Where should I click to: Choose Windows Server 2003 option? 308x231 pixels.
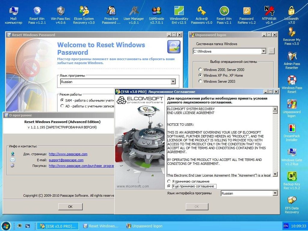tap(200, 81)
